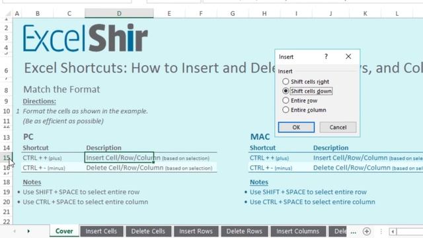Click PC note about SHIFT + SPACE

[x=81, y=192]
